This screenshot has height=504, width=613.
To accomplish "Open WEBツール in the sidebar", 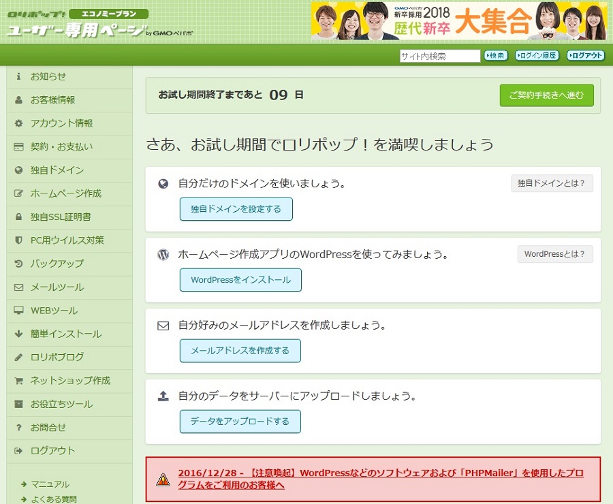I will (69, 311).
